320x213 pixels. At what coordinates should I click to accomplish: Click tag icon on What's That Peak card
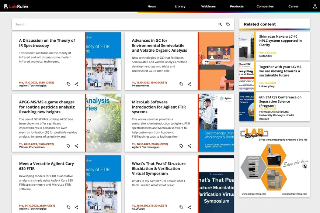(181, 207)
